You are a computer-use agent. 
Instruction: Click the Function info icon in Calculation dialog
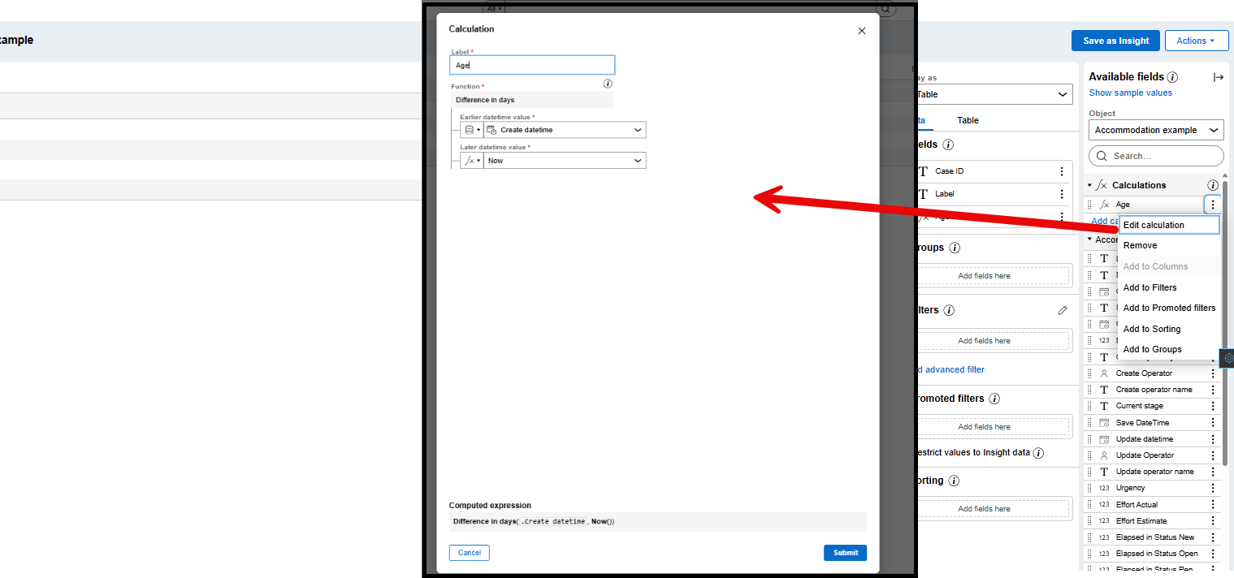click(608, 84)
